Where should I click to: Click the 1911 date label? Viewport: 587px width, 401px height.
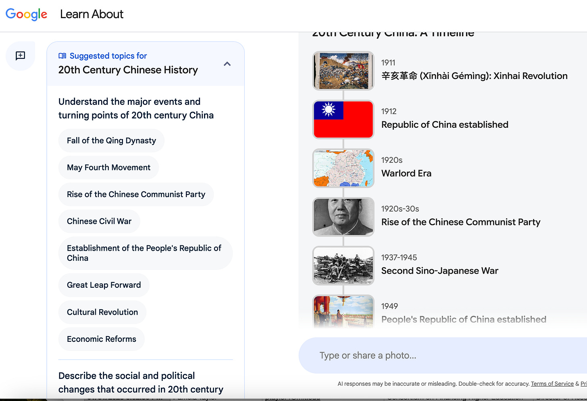coord(388,63)
